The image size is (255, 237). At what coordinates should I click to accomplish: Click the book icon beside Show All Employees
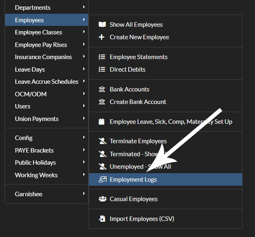tap(102, 25)
